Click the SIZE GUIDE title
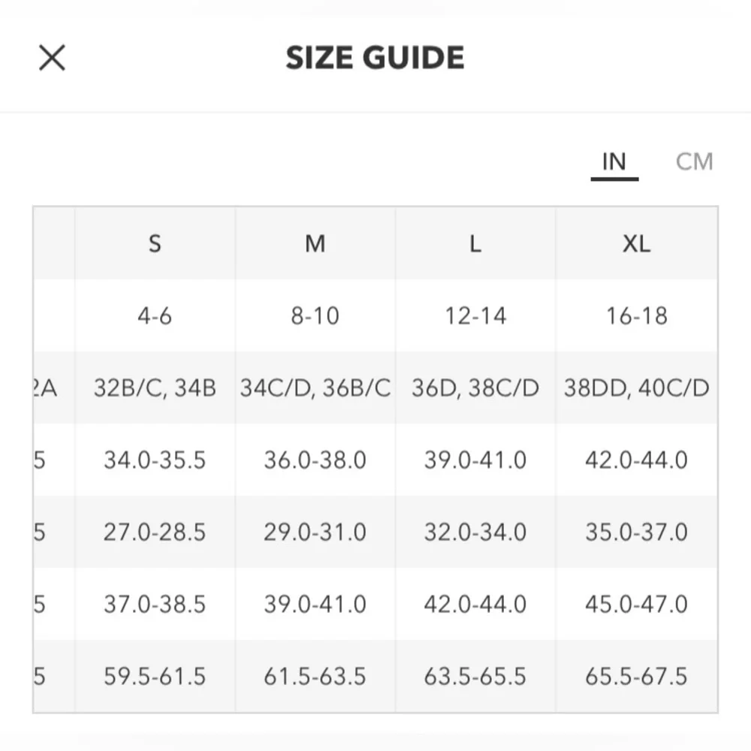The height and width of the screenshot is (751, 751). point(375,58)
